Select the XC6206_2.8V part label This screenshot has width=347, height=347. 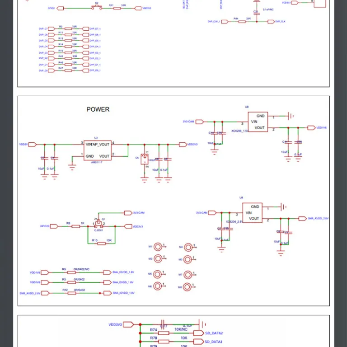pyautogui.click(x=234, y=222)
